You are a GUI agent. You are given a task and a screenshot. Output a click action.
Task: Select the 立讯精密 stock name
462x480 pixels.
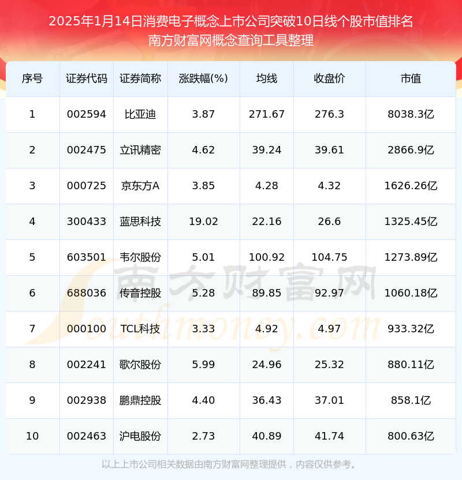click(140, 151)
